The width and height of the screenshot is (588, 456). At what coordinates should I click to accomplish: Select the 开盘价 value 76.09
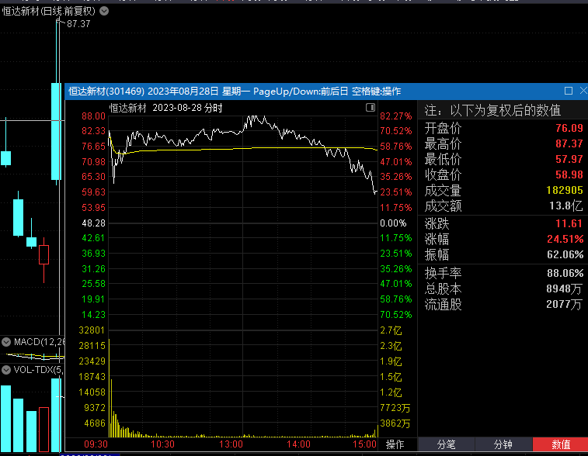[x=569, y=128]
